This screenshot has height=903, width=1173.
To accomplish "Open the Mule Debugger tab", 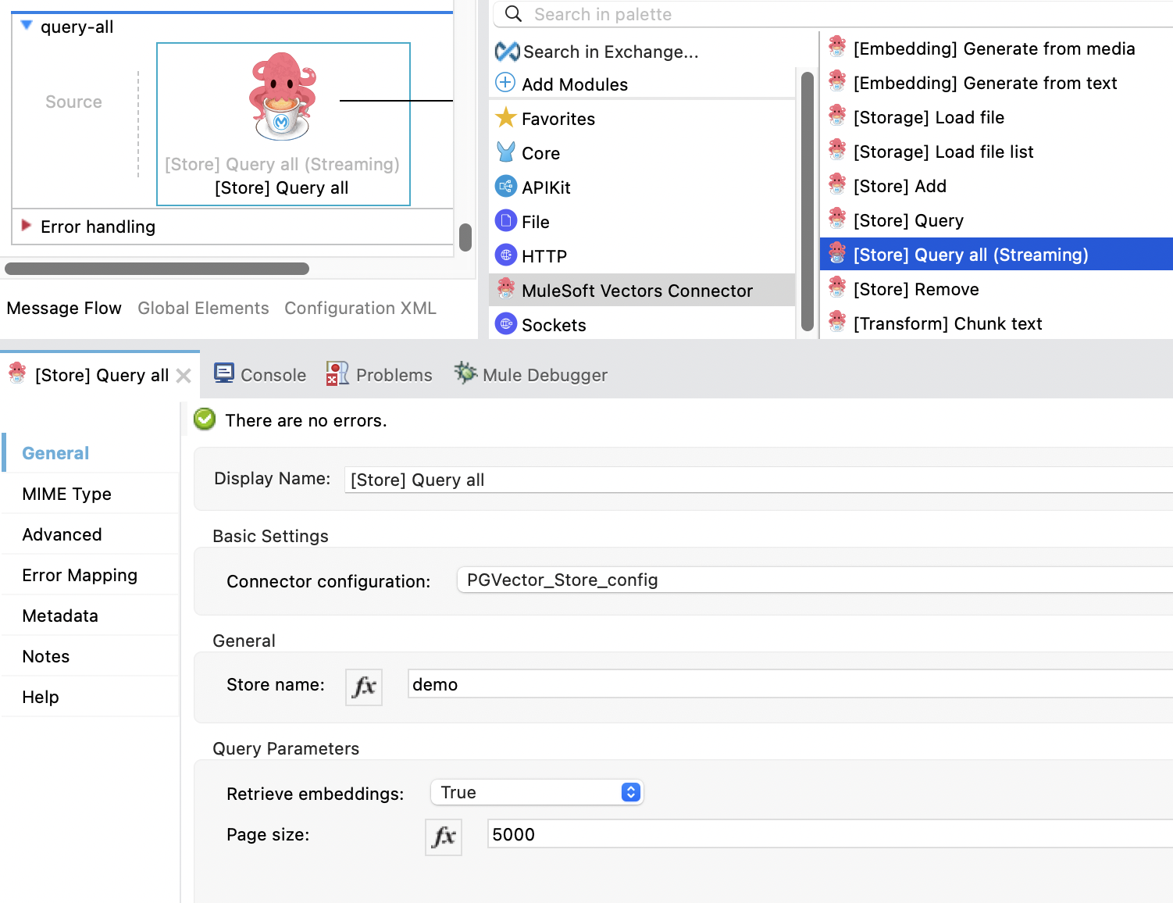I will [x=530, y=375].
